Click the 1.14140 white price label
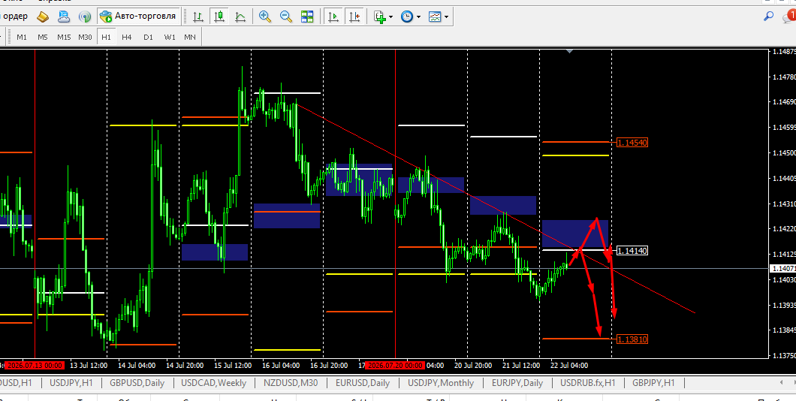Viewport: 796px width, 401px height. pyautogui.click(x=632, y=251)
